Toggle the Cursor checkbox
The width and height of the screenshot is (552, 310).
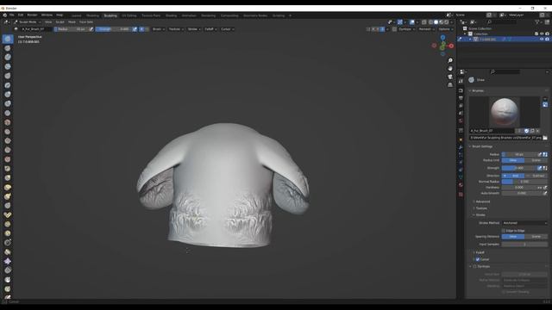(x=478, y=259)
